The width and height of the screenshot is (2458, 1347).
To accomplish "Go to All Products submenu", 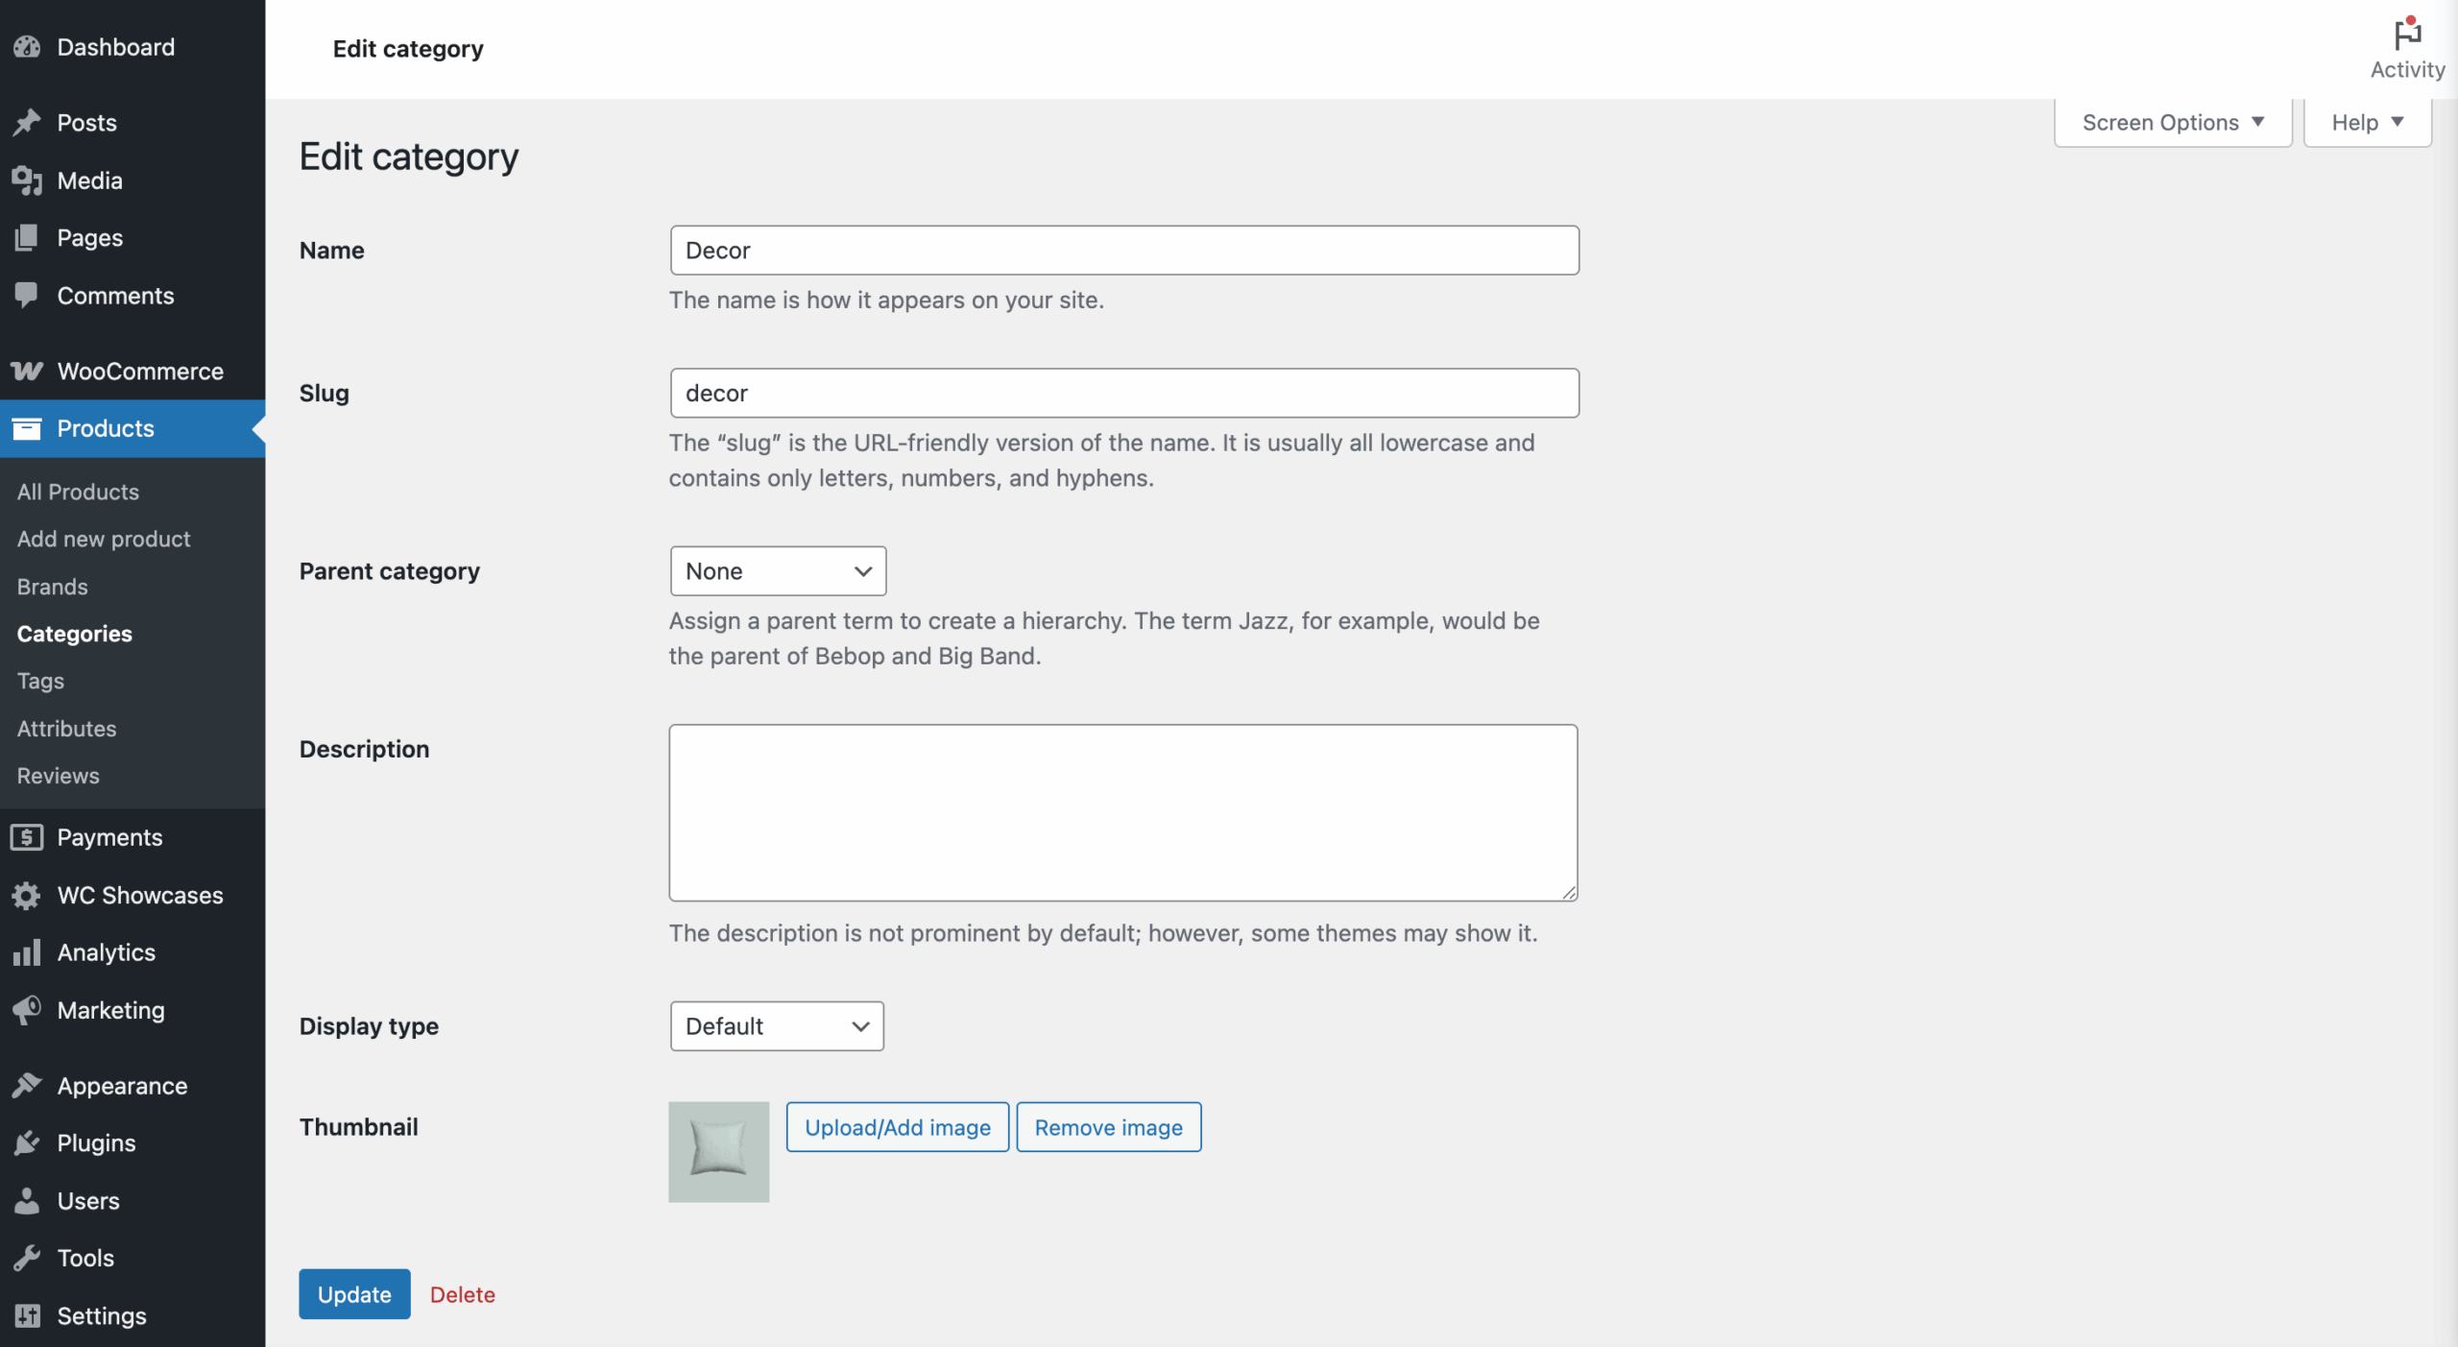I will [x=78, y=492].
